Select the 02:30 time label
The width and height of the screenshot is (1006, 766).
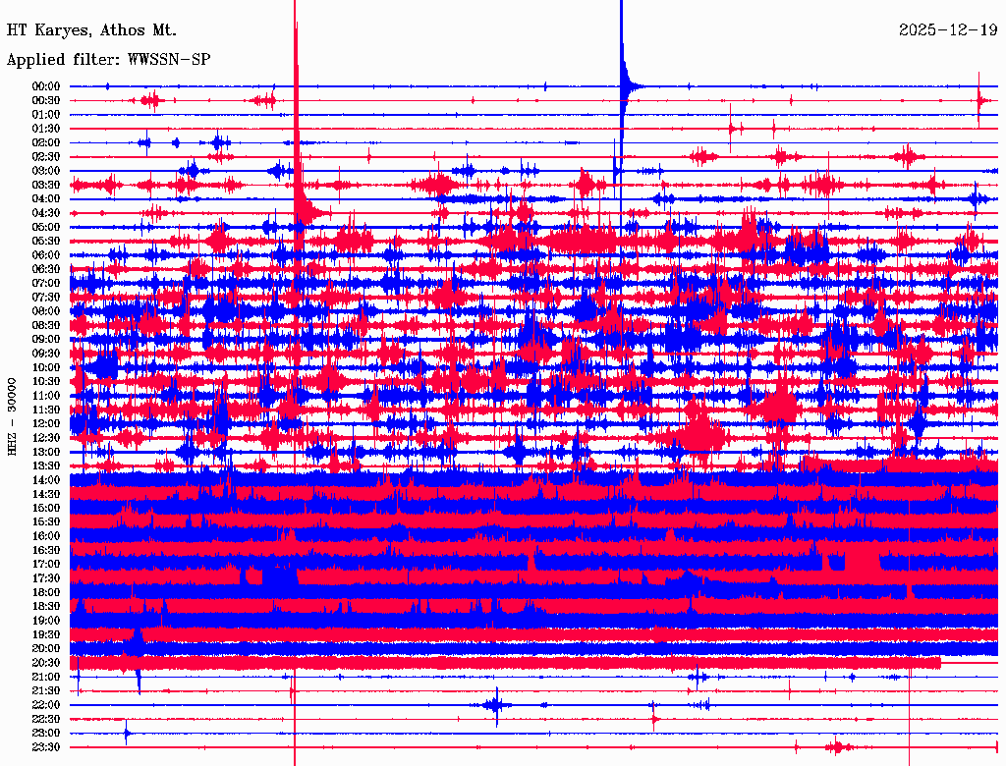pos(45,156)
